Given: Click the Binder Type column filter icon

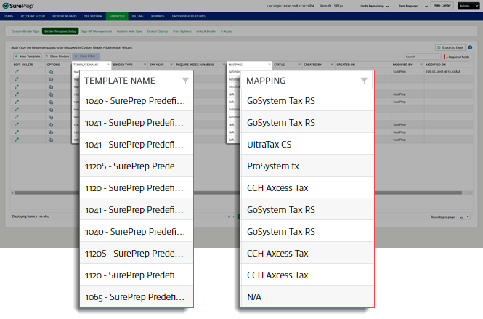Looking at the screenshot, I should coord(144,65).
